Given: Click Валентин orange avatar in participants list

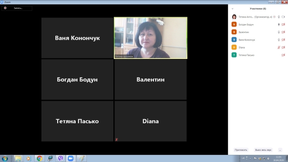Looking at the screenshot, I should click(234, 32).
